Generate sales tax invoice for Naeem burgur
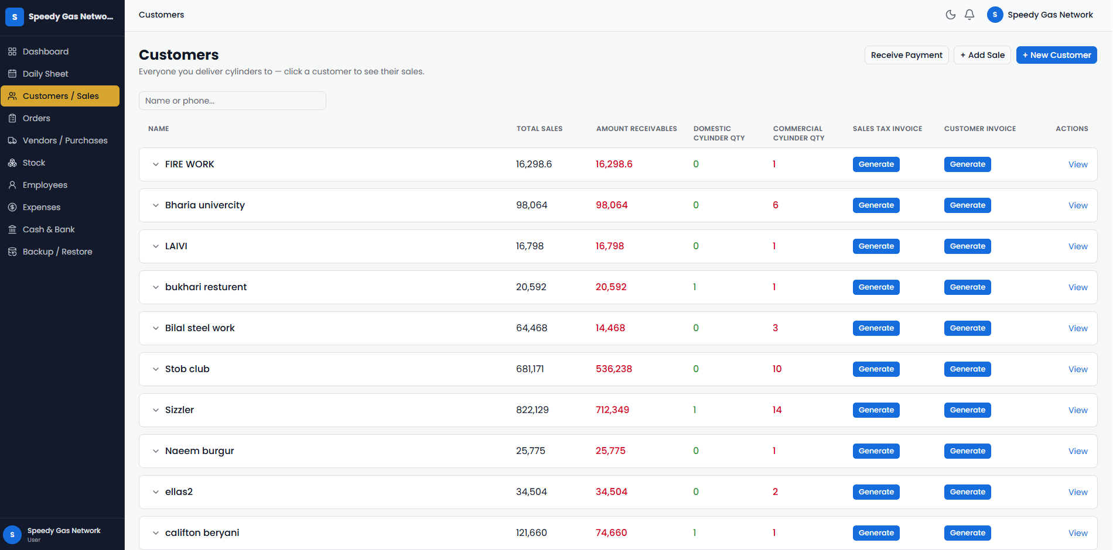Image resolution: width=1113 pixels, height=550 pixels. (876, 451)
